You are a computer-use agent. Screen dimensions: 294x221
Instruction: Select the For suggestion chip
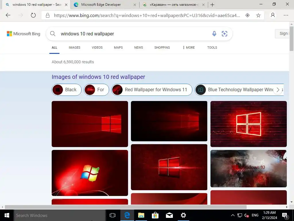(x=96, y=90)
